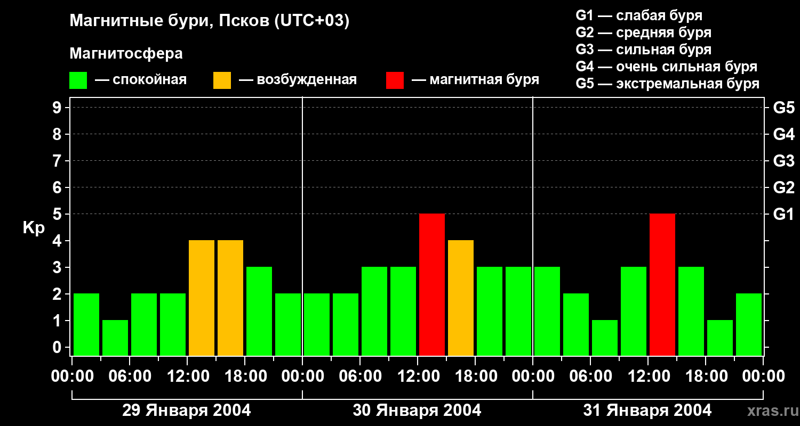The width and height of the screenshot is (800, 426).
Task: Click the "Магнитосфера" heading
Action: 126,54
